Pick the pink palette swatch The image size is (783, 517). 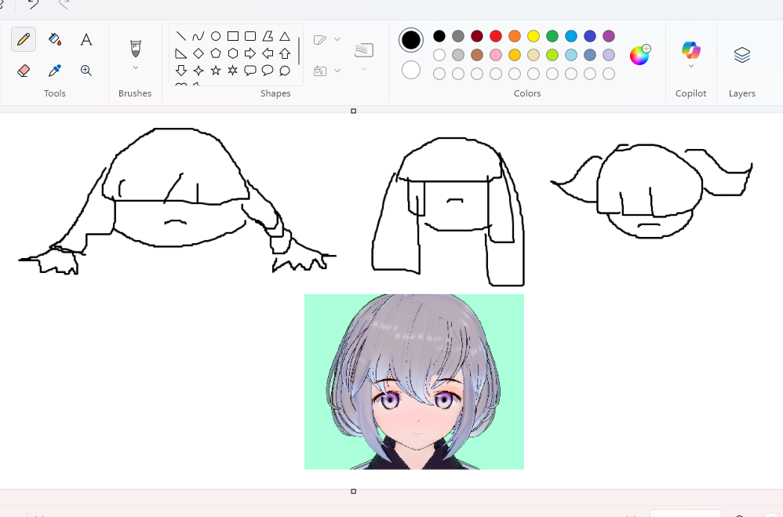point(496,55)
